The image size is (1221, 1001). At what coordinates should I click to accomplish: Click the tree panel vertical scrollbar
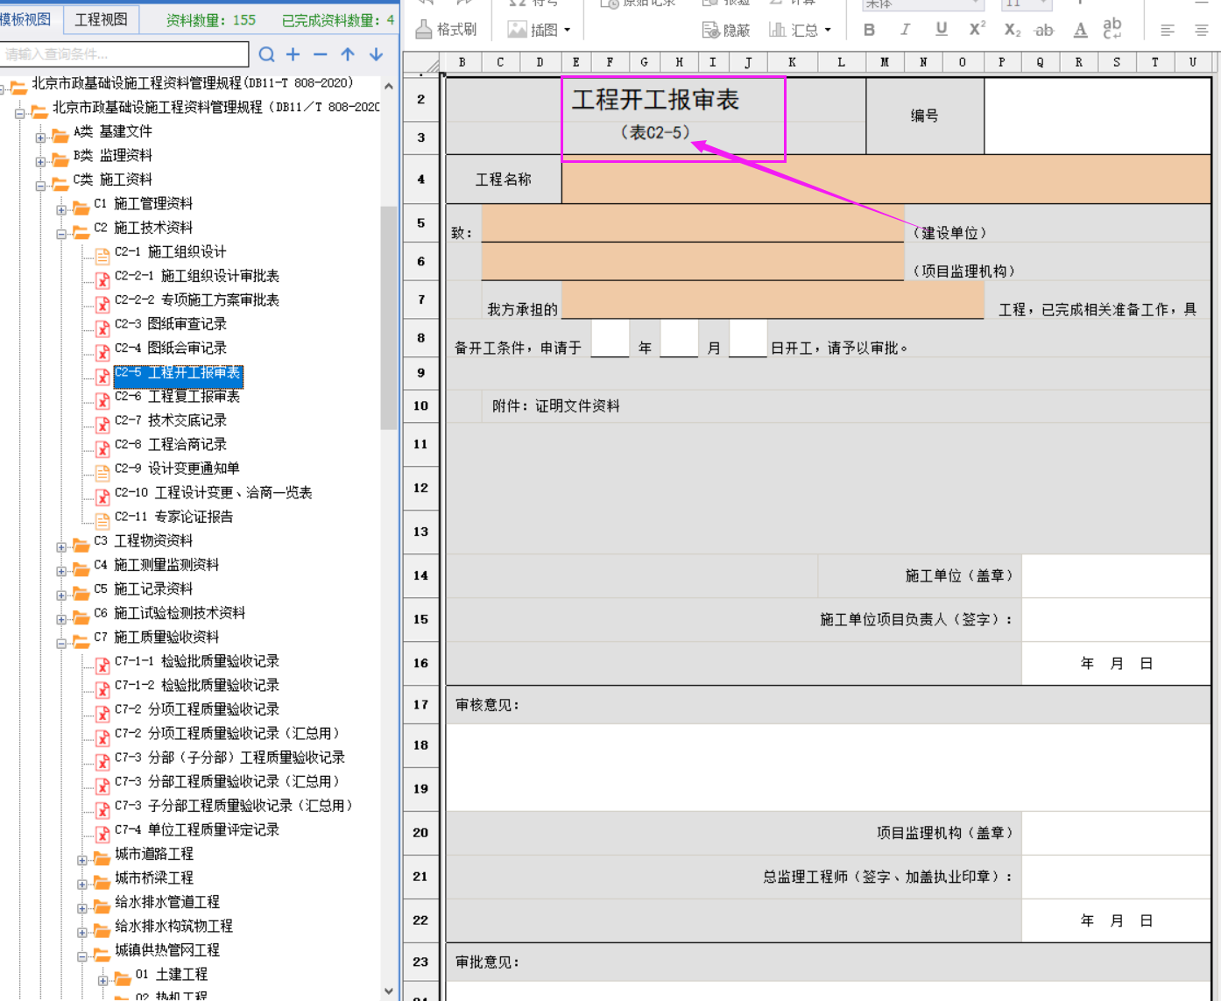[x=389, y=319]
